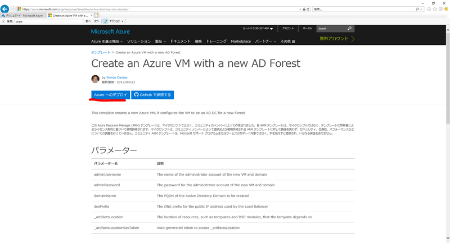Open the 価格 menu item
The image size is (450, 243).
pos(199,42)
